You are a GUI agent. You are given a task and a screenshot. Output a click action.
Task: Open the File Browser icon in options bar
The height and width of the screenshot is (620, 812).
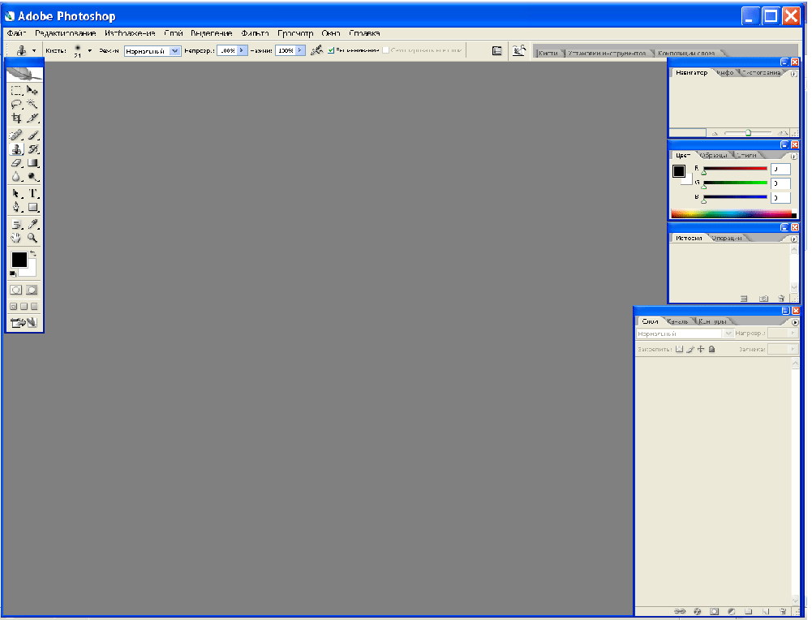coord(518,51)
